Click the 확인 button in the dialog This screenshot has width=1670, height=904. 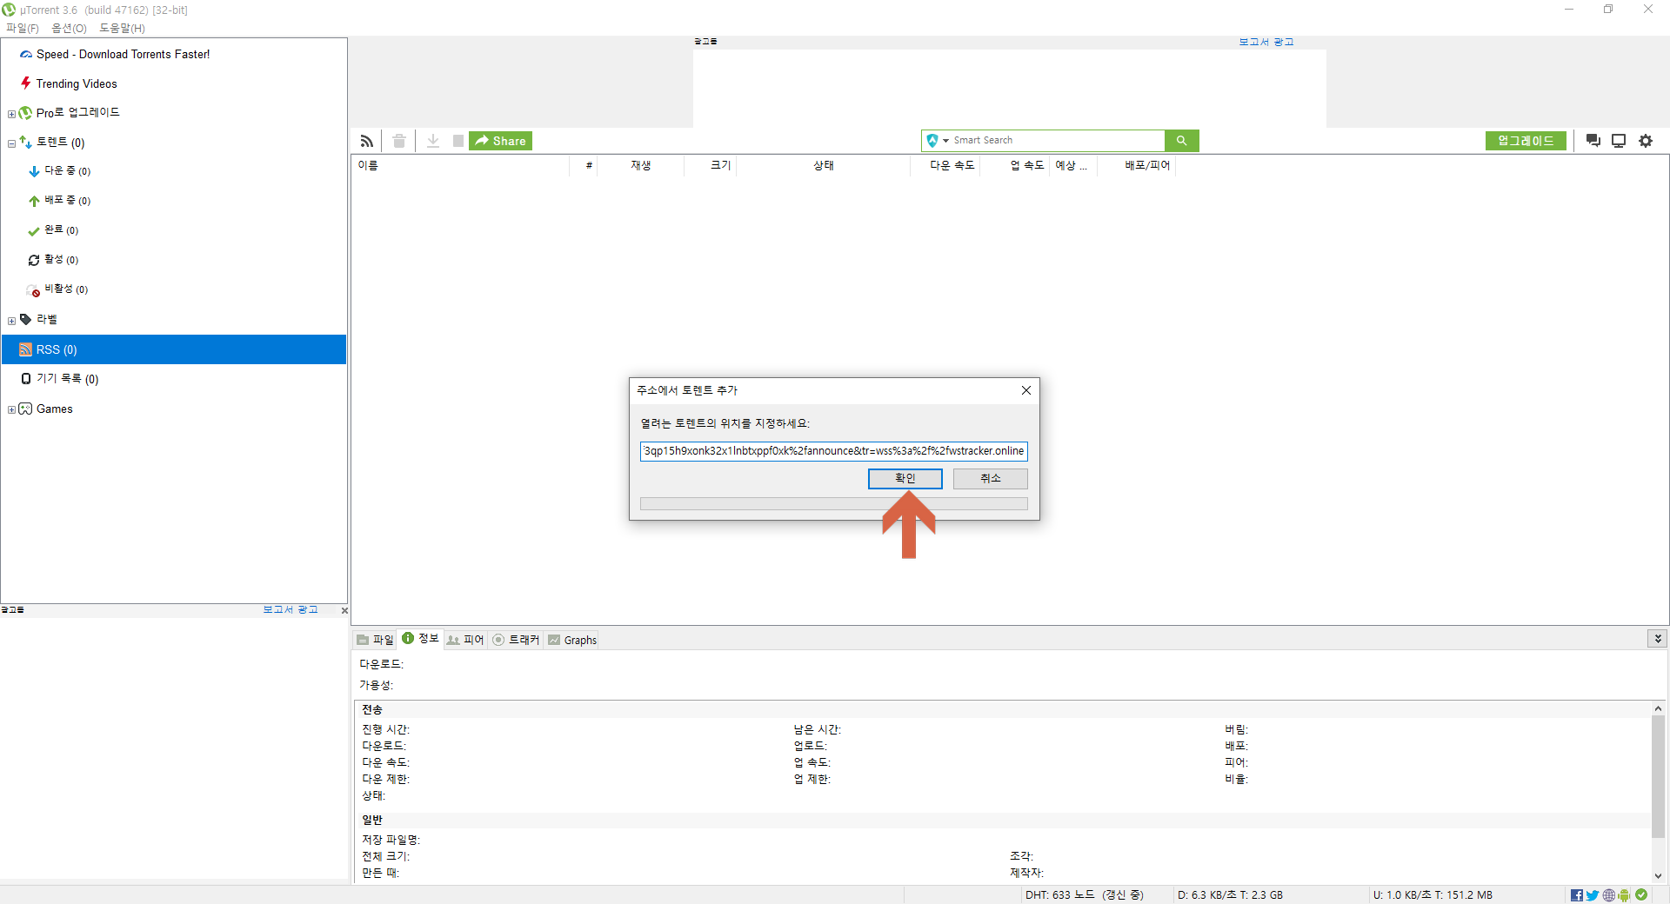coord(905,479)
